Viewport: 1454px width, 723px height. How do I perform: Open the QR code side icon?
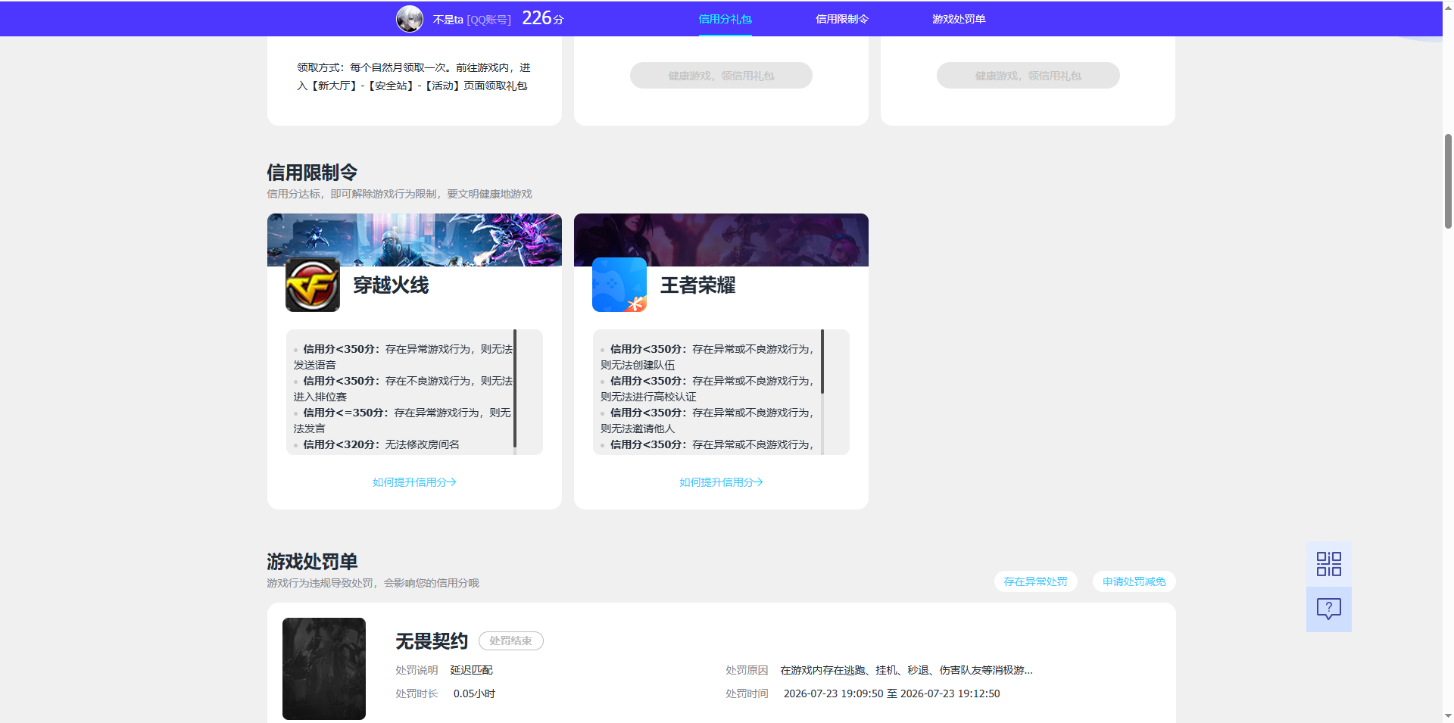point(1328,564)
